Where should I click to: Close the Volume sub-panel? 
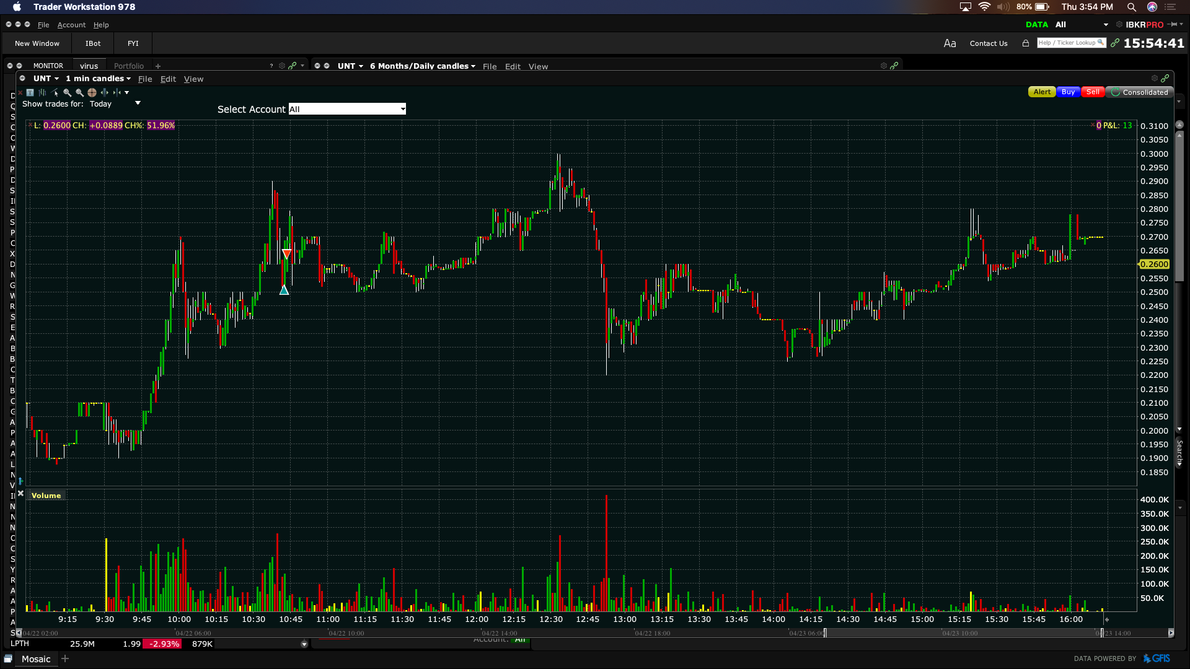click(x=20, y=494)
